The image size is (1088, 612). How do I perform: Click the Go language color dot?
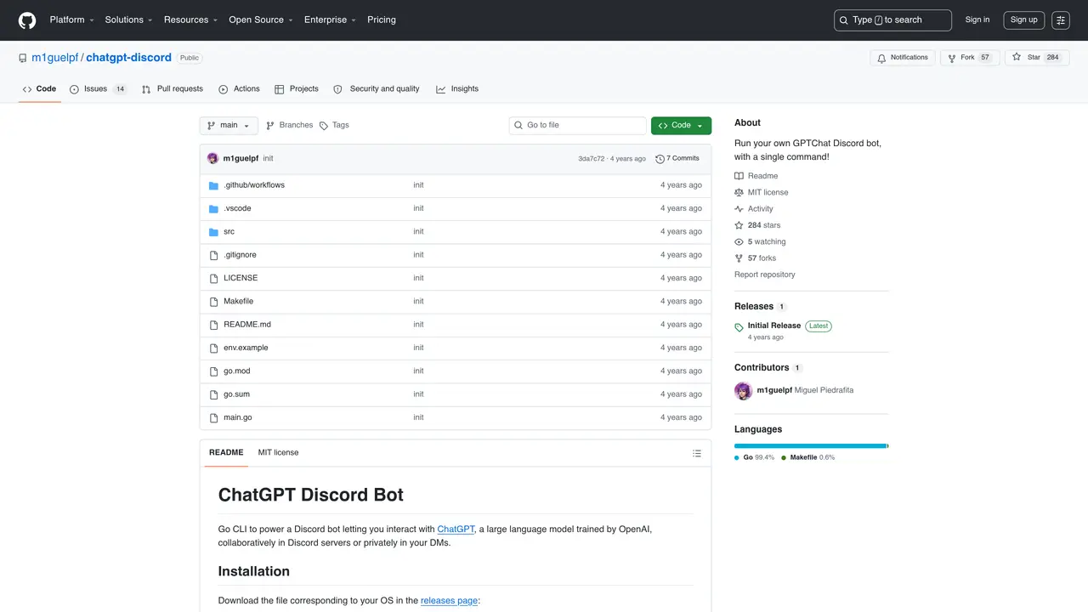737,458
